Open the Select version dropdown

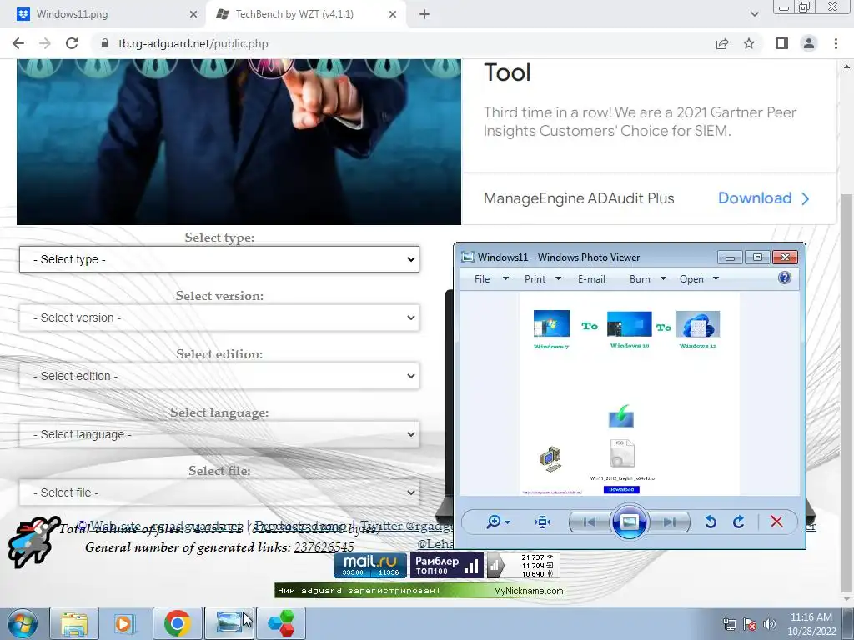pos(219,317)
